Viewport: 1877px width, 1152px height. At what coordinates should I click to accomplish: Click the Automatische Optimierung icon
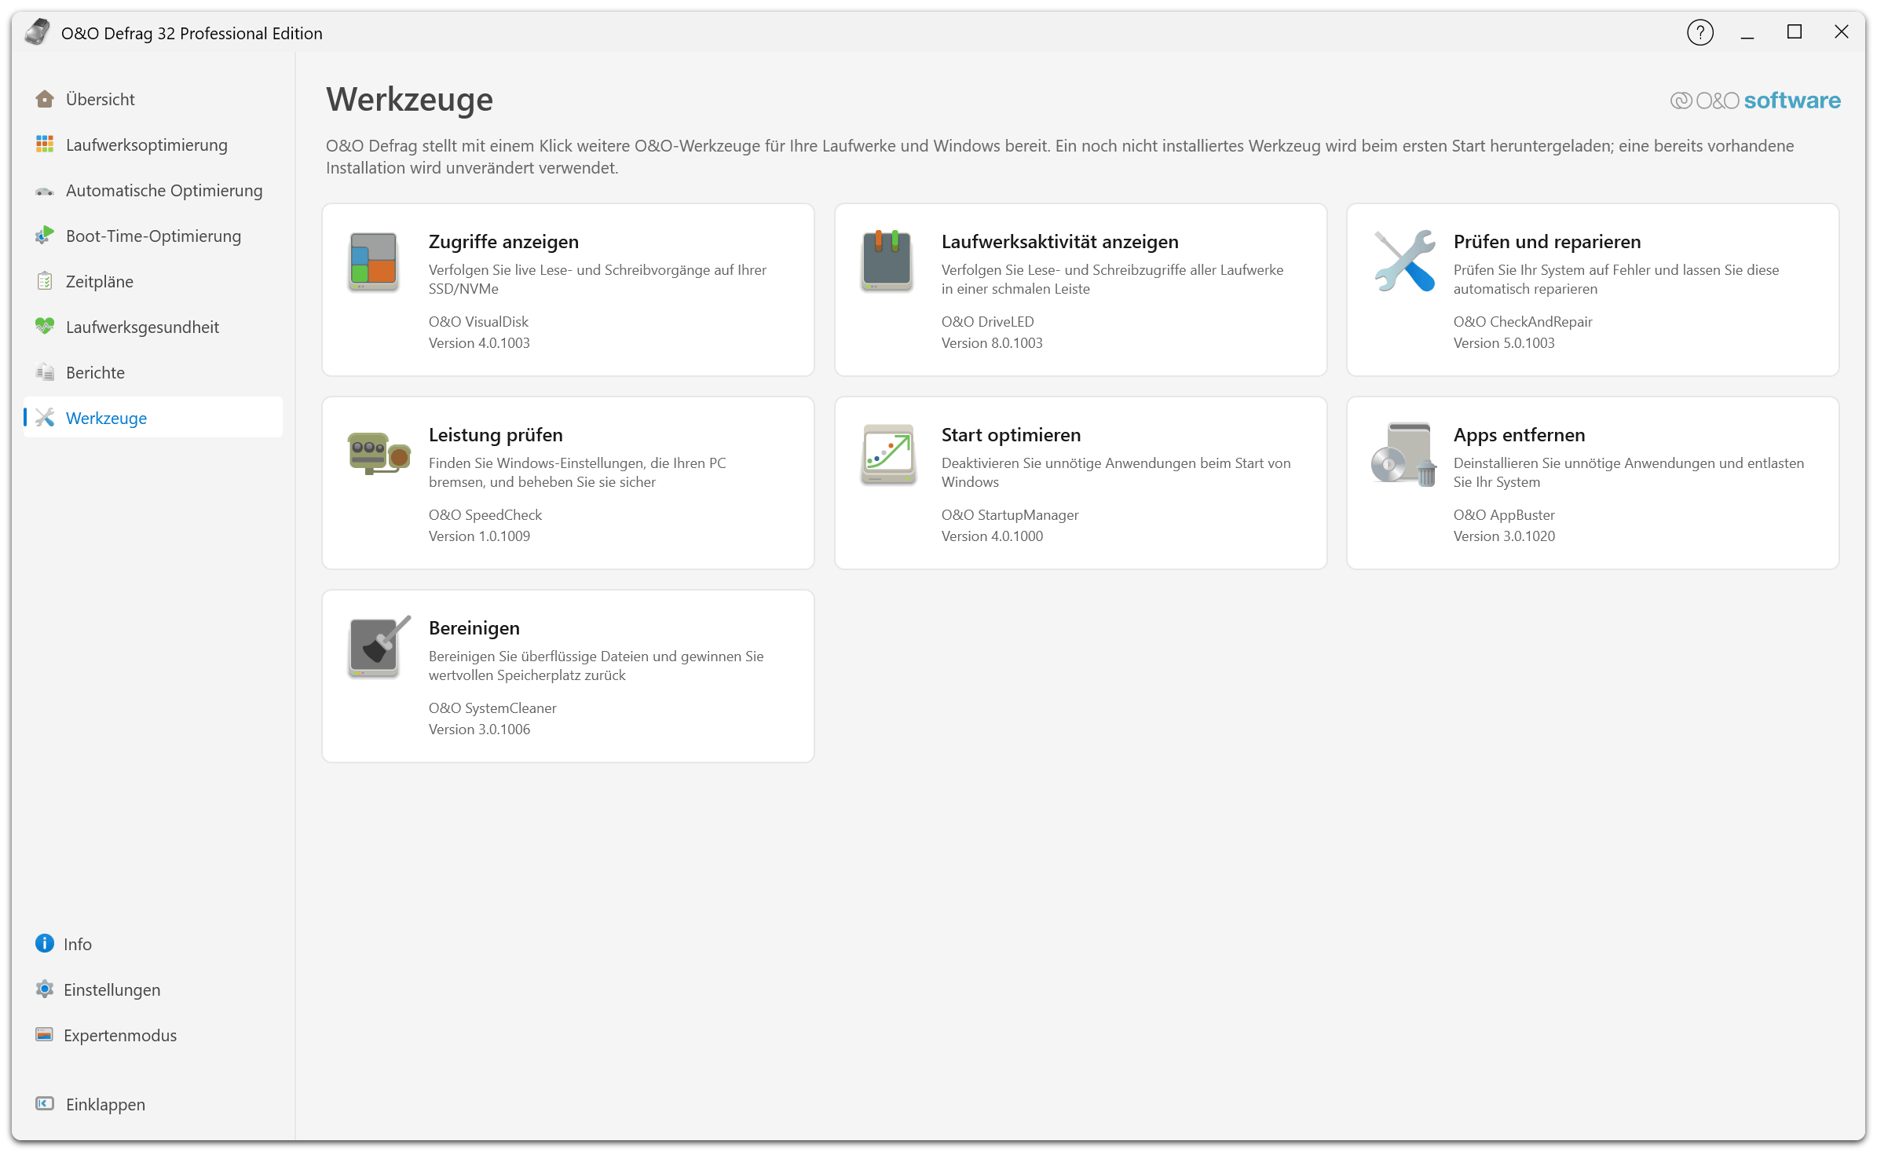click(45, 191)
